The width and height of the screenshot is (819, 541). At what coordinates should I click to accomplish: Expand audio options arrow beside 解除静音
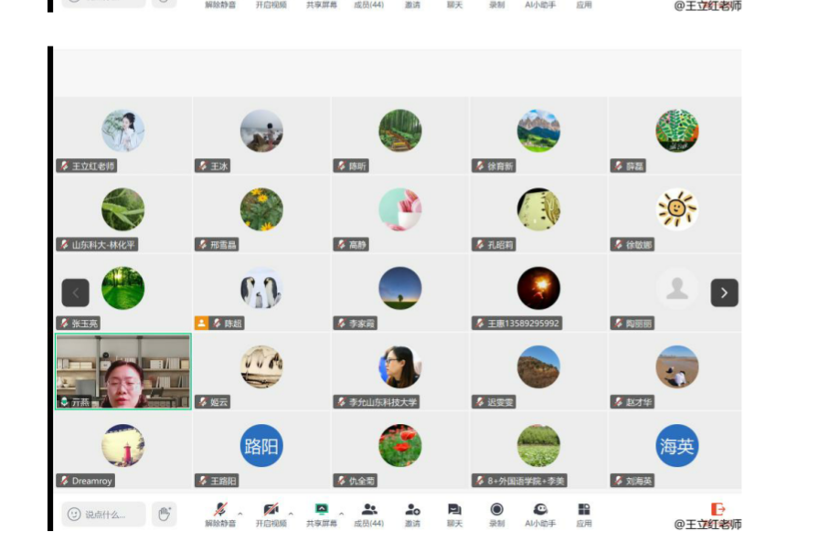click(x=239, y=514)
